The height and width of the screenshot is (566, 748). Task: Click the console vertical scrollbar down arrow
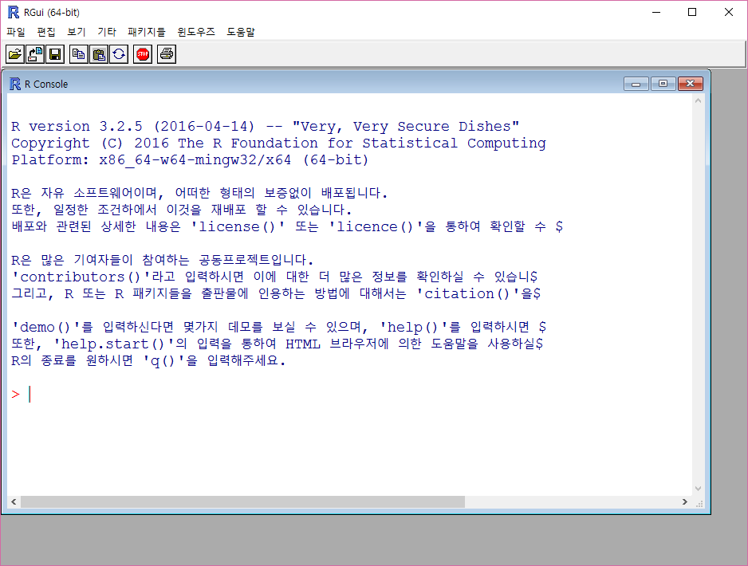(x=698, y=489)
